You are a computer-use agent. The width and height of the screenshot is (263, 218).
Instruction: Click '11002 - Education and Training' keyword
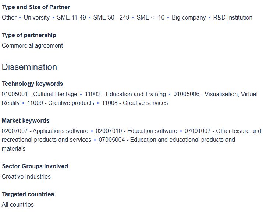[125, 94]
